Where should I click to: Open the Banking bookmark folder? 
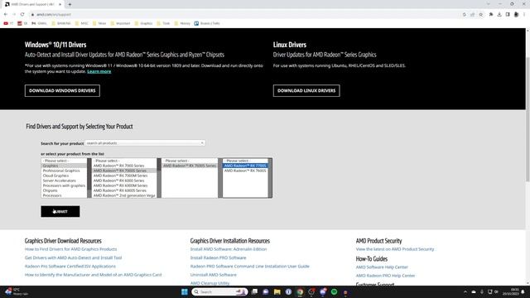coord(61,23)
